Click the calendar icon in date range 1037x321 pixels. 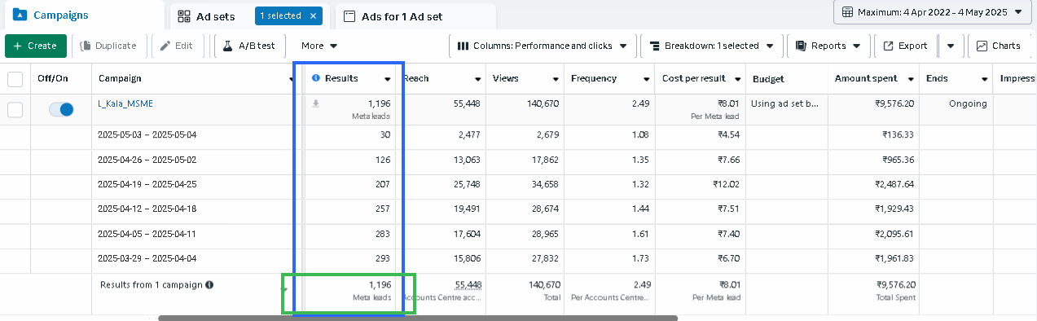(x=847, y=12)
